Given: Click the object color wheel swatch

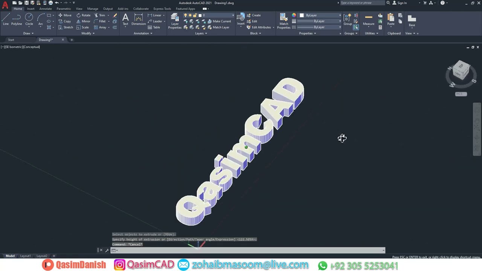Looking at the screenshot, I should tap(294, 15).
